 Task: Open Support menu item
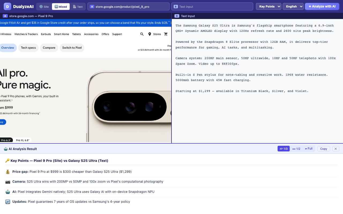point(117,34)
